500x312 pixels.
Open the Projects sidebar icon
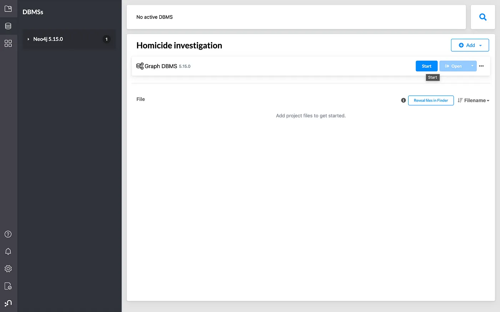tap(8, 9)
